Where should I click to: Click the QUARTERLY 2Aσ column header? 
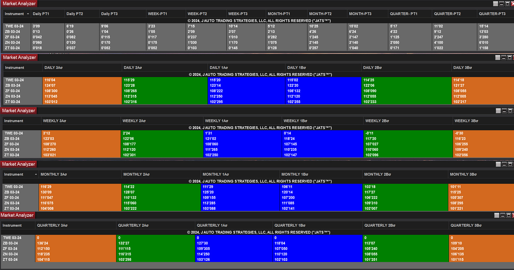(155, 225)
